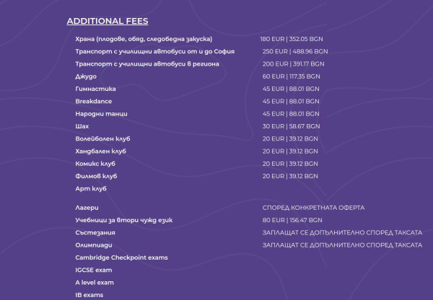
Task: Click the Филмов клуб label
Action: pos(96,176)
